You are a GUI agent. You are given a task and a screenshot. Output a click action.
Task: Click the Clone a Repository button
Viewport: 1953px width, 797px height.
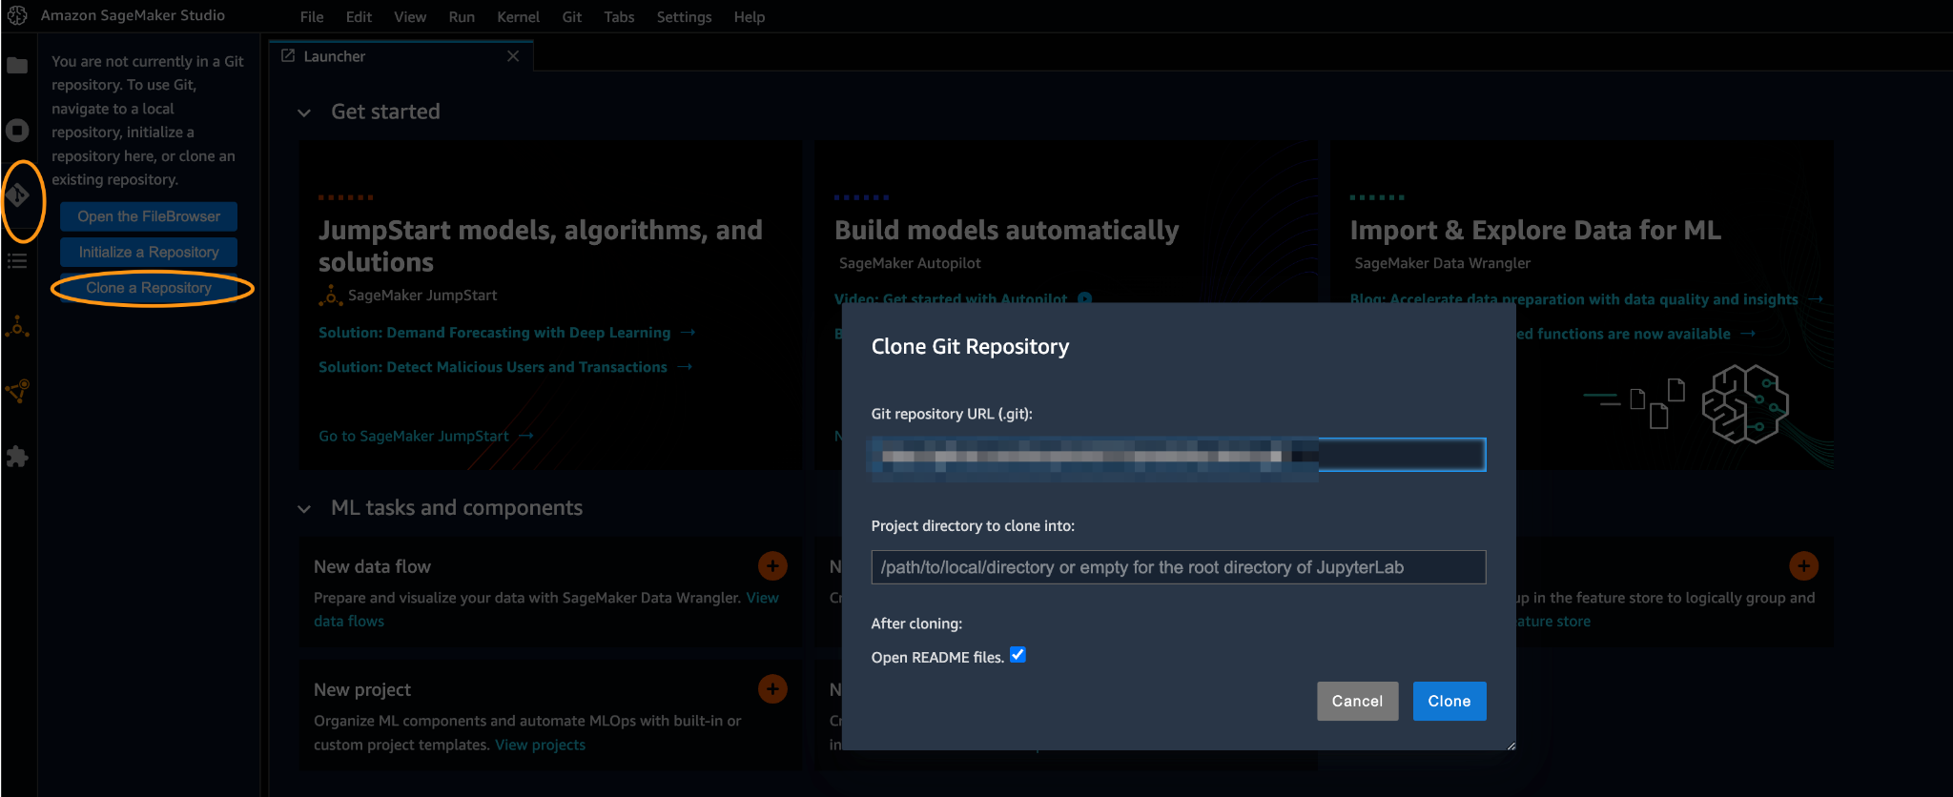point(149,288)
